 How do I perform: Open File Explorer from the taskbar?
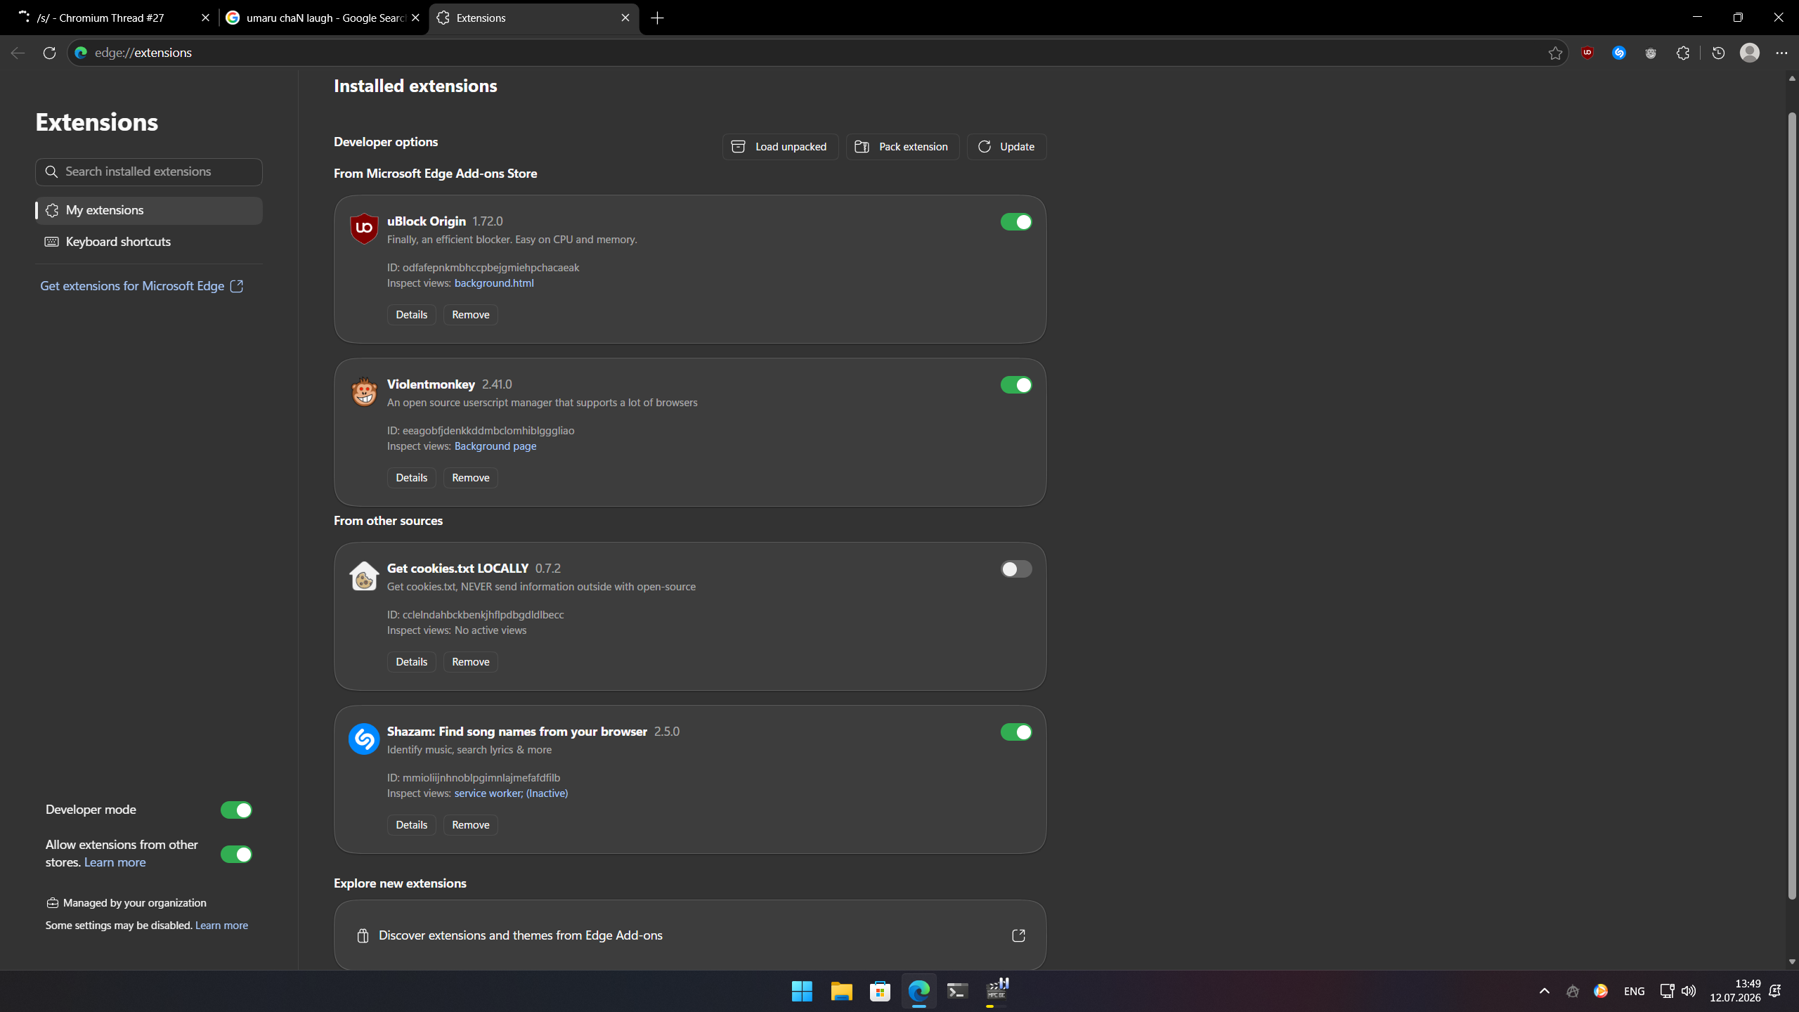click(841, 991)
